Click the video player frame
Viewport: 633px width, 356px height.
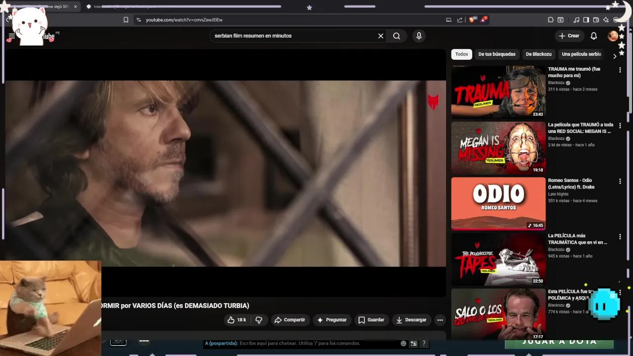tap(226, 173)
